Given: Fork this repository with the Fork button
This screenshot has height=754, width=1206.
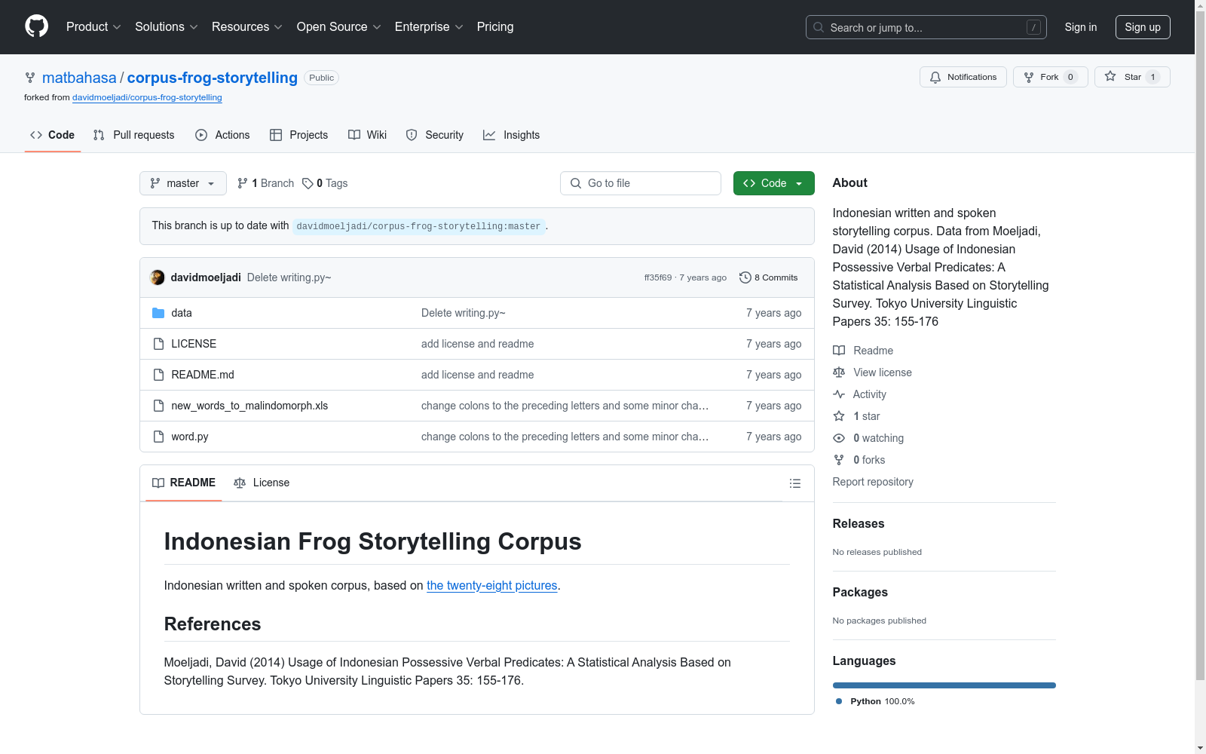Looking at the screenshot, I should click(1051, 77).
